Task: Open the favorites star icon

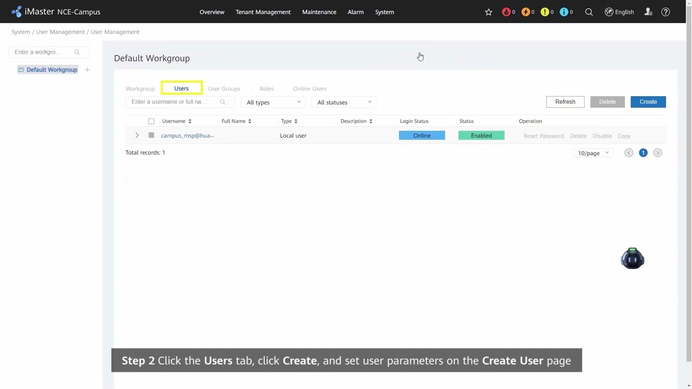Action: pos(489,12)
